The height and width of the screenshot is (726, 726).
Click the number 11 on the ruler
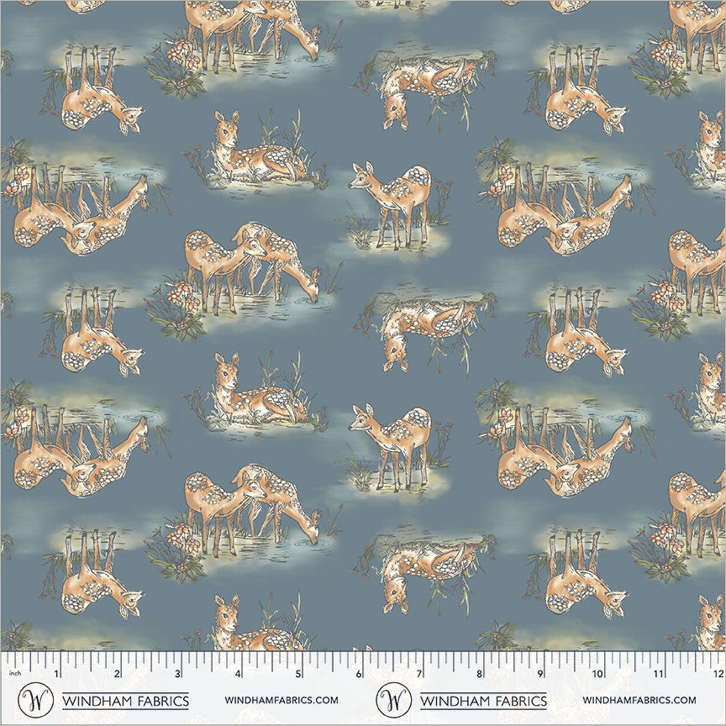point(658,674)
